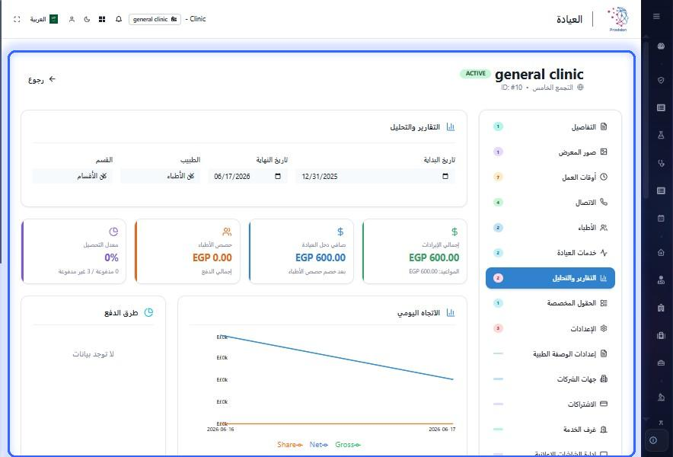Image resolution: width=673 pixels, height=457 pixels.
Task: Click the info circle button in dark sidebar
Action: click(653, 440)
